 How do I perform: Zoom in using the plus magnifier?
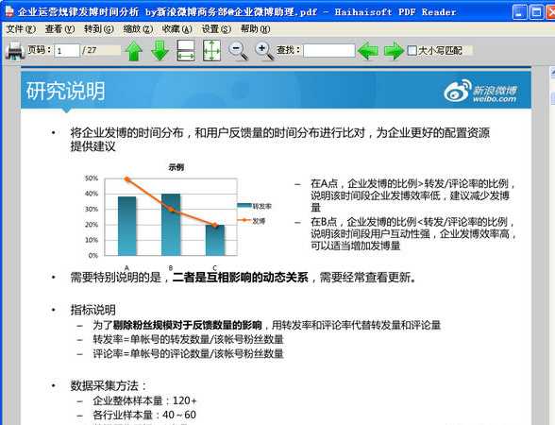coord(264,51)
